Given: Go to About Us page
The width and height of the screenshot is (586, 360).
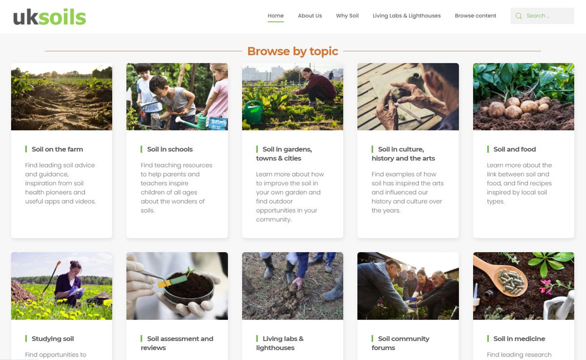Looking at the screenshot, I should pos(310,16).
